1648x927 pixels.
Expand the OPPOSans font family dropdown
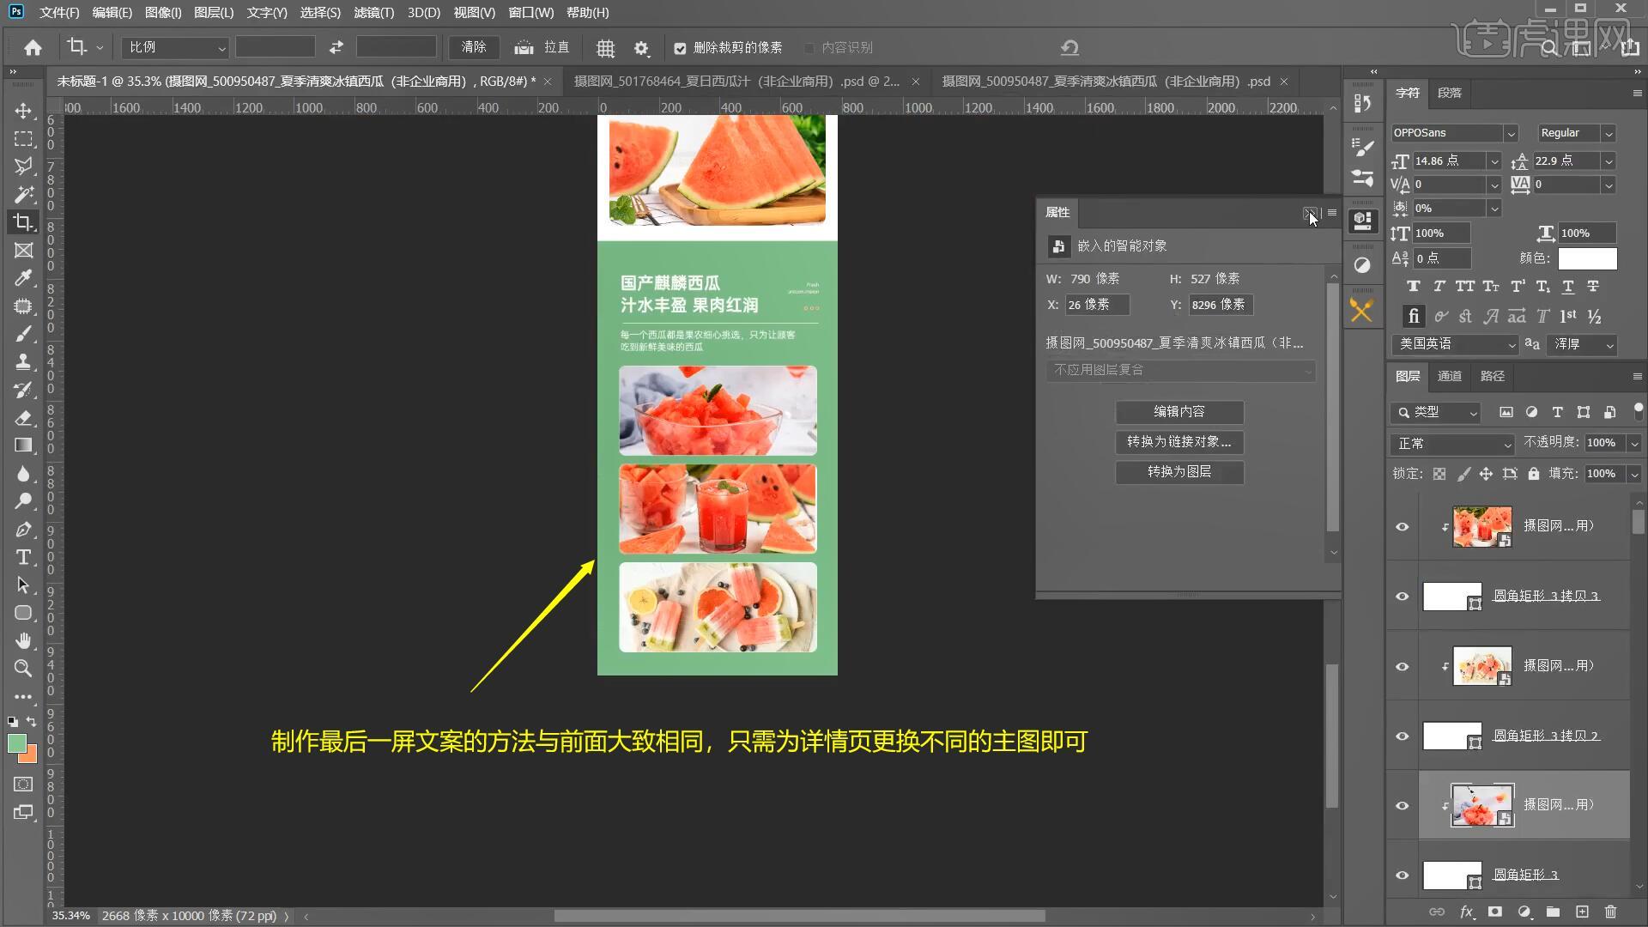pyautogui.click(x=1511, y=133)
